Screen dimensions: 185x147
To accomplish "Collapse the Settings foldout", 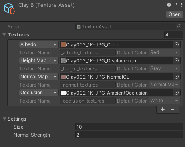I will 4,119.
